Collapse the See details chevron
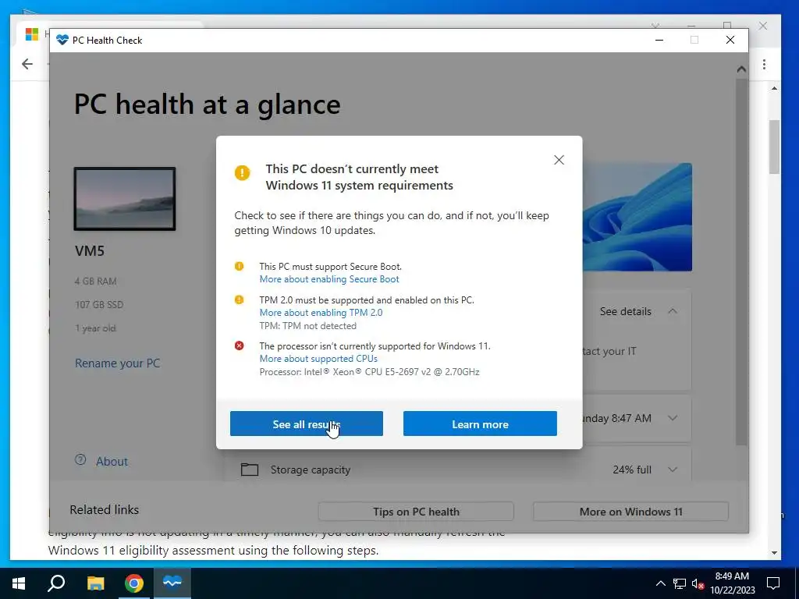The image size is (799, 599). click(673, 311)
